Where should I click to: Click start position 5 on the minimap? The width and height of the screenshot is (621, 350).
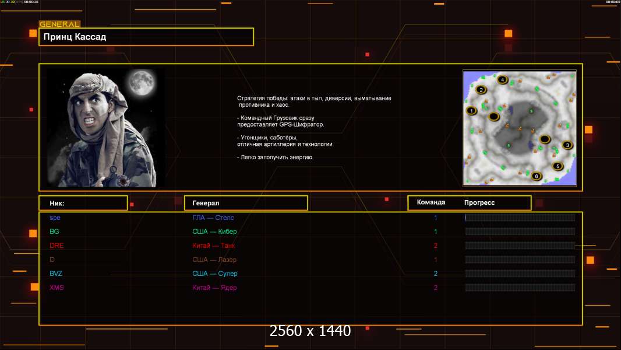click(557, 166)
